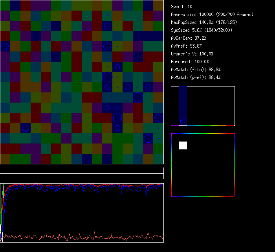The width and height of the screenshot is (275, 252).
Task: Click the tall blue bar in the histogram
Action: 183,104
